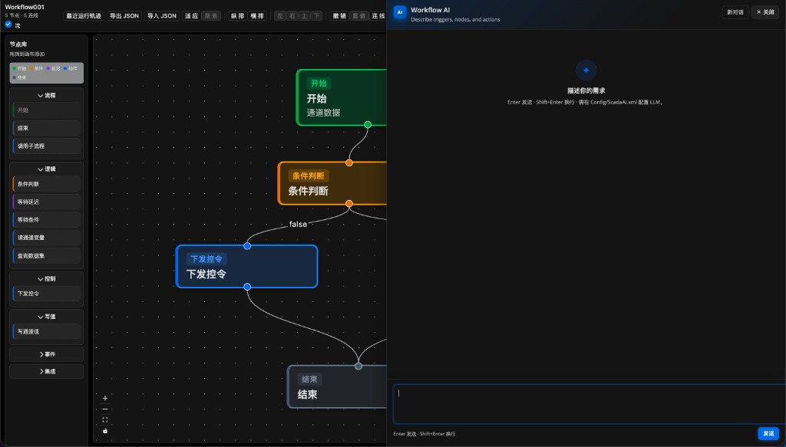786x447 pixels.
Task: Collapse the 逻辑 group
Action: (46, 169)
